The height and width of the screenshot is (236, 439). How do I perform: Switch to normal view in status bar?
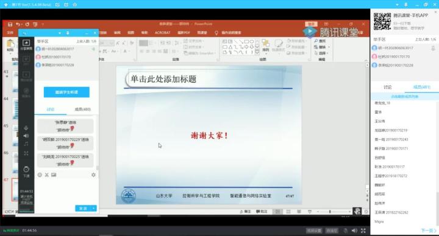point(277,212)
